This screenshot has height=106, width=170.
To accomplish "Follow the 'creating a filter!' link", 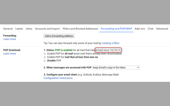I will click(110, 43).
